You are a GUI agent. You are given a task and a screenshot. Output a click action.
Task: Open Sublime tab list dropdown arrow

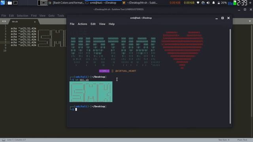(250, 21)
